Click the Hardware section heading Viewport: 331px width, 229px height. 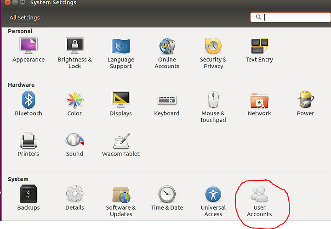point(21,85)
